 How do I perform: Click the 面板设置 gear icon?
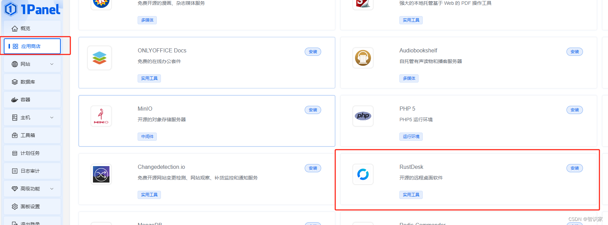pyautogui.click(x=15, y=207)
